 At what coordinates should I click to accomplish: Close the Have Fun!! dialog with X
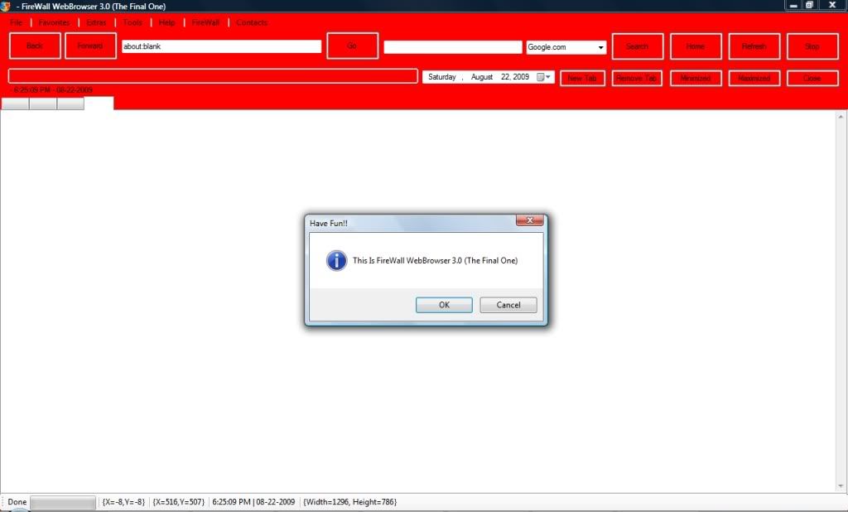pyautogui.click(x=529, y=220)
